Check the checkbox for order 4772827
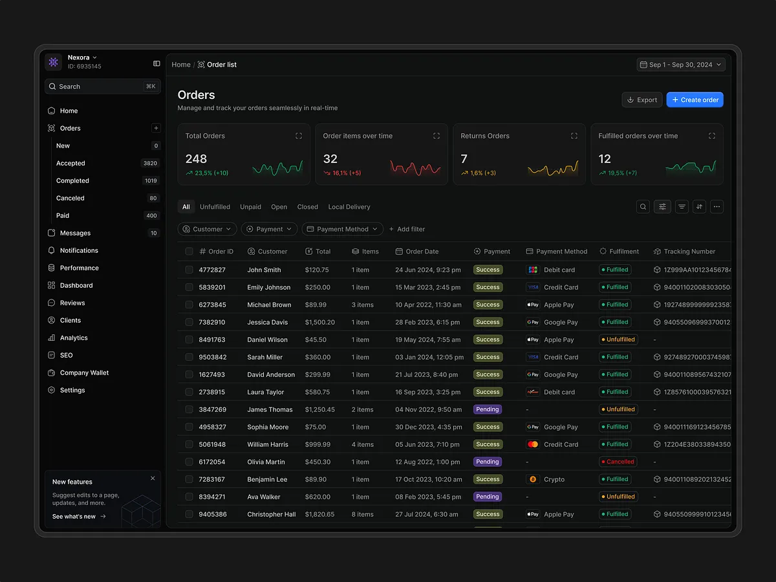Viewport: 776px width, 582px height. (x=188, y=270)
